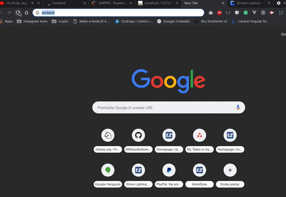Image resolution: width=286 pixels, height=197 pixels.
Task: Open the Apps bookmarks shortcut
Action: click(7, 21)
